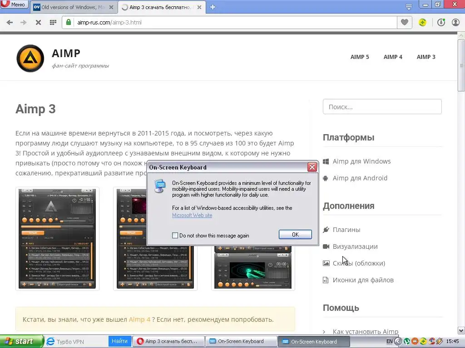
Task: Click the green uTorrent tray icon
Action: coord(407,342)
